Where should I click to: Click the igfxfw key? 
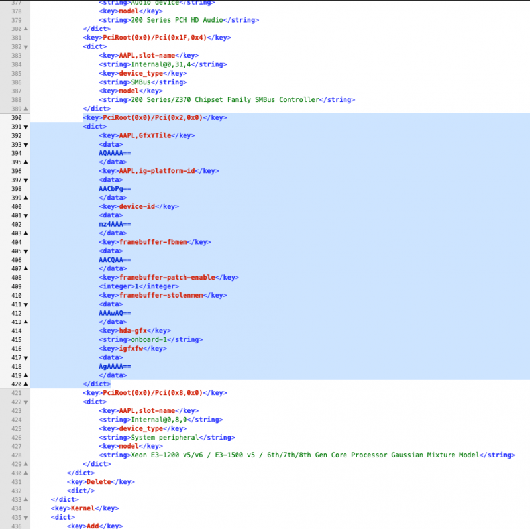point(132,349)
